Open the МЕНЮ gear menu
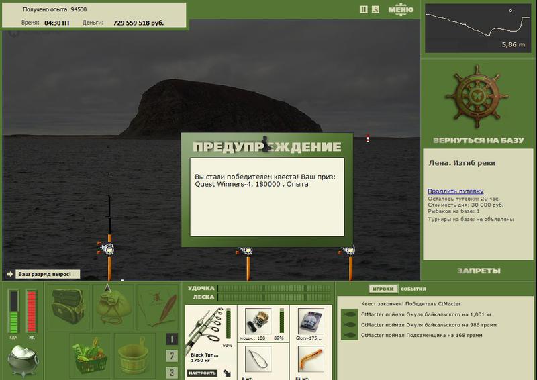 [401, 9]
